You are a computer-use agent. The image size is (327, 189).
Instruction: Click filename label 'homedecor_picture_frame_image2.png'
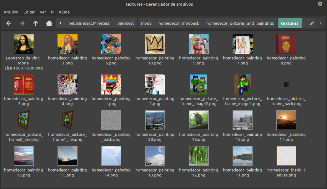199,101
